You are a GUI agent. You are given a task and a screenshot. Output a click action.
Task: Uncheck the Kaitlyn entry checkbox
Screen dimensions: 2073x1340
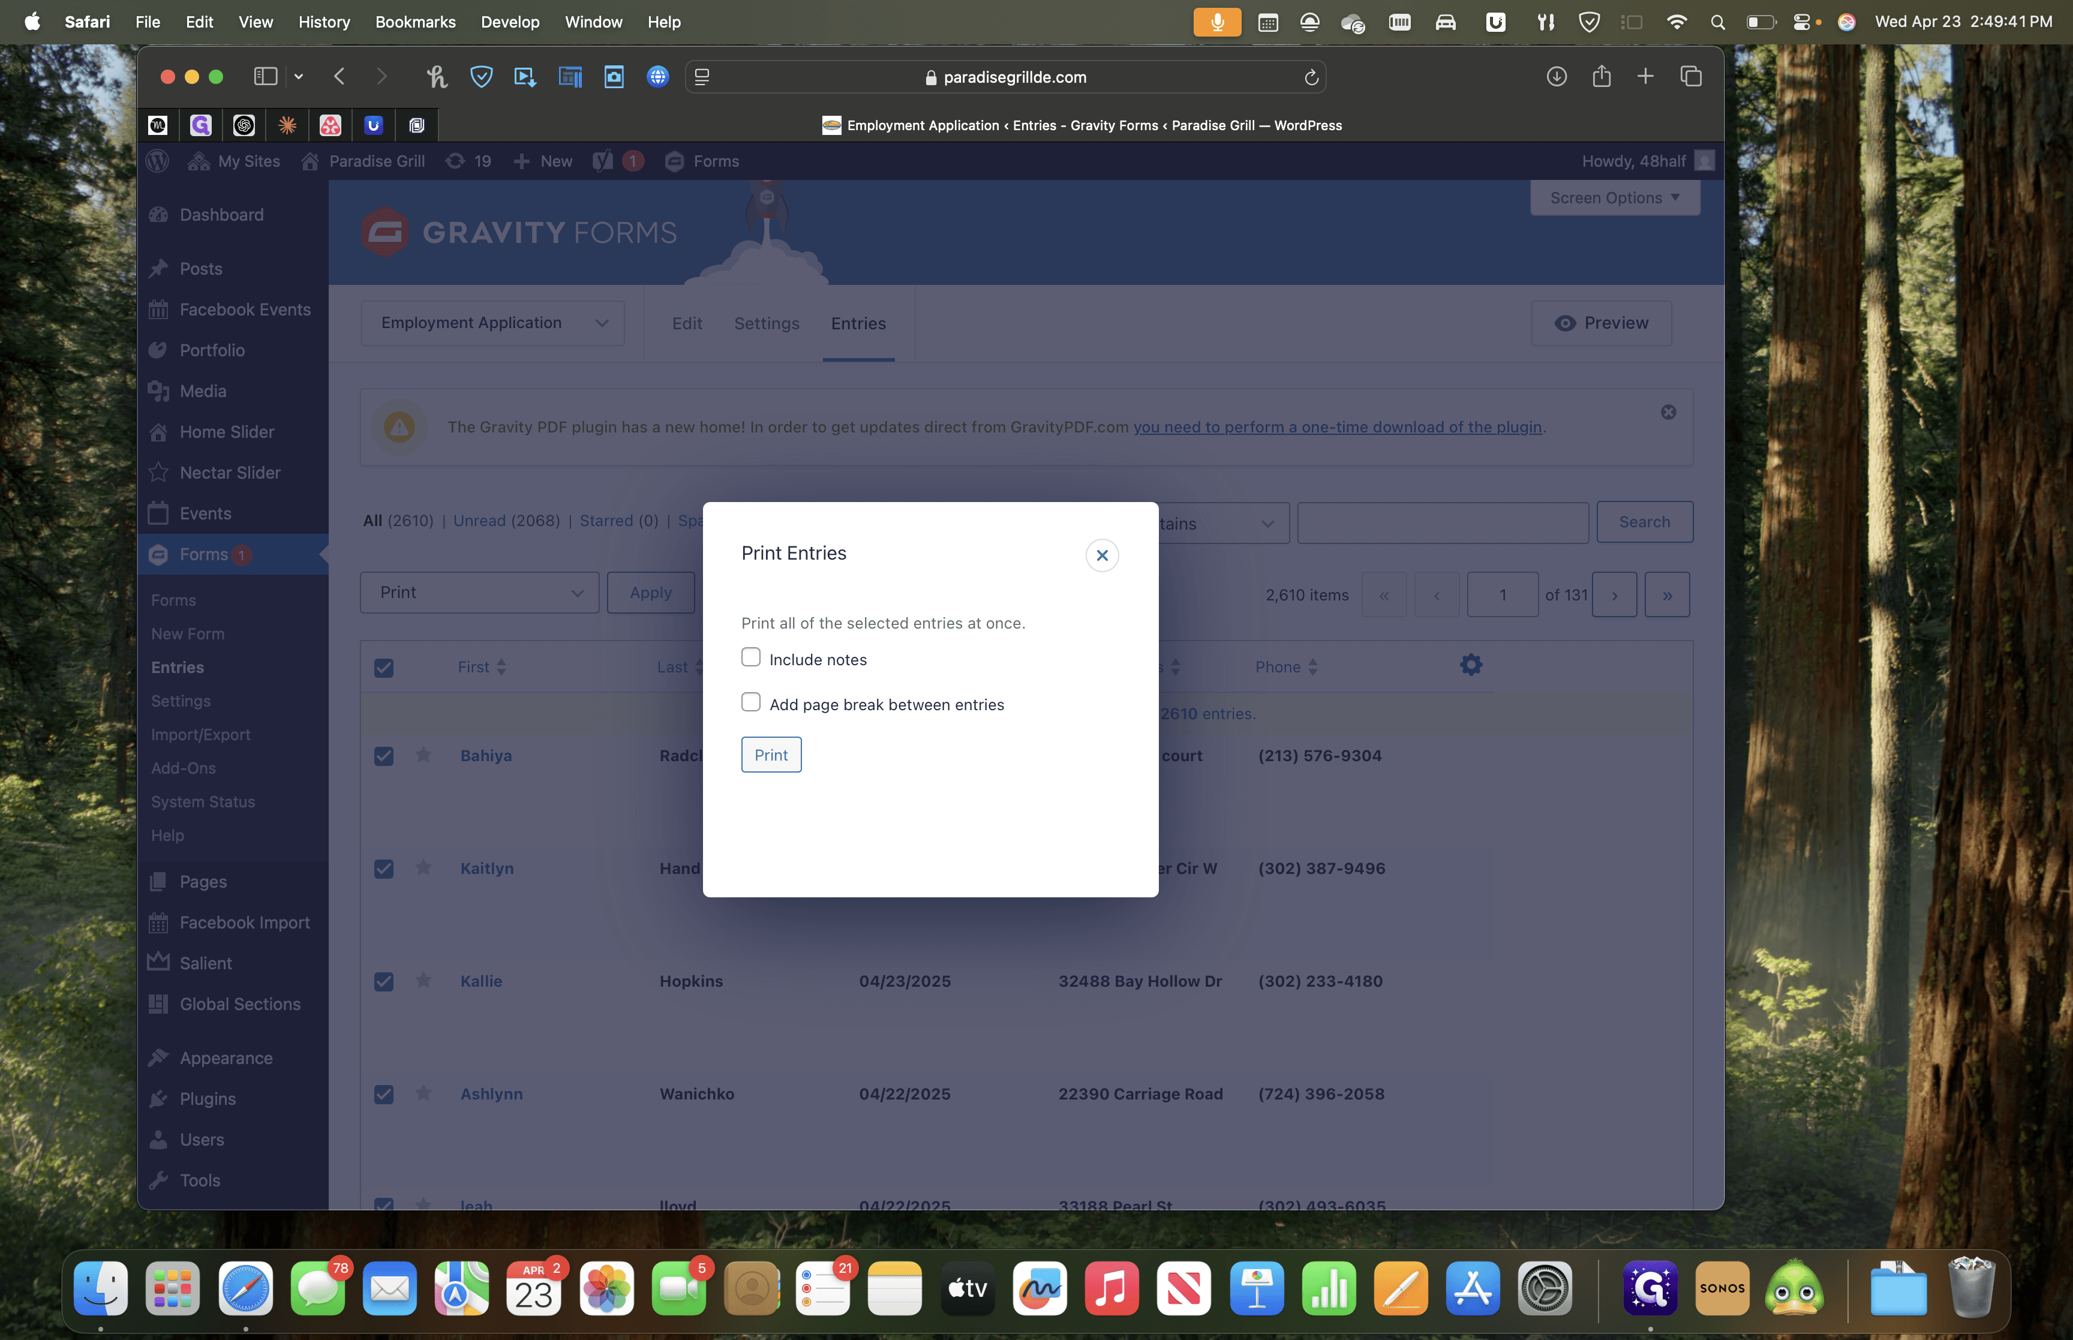(x=384, y=869)
